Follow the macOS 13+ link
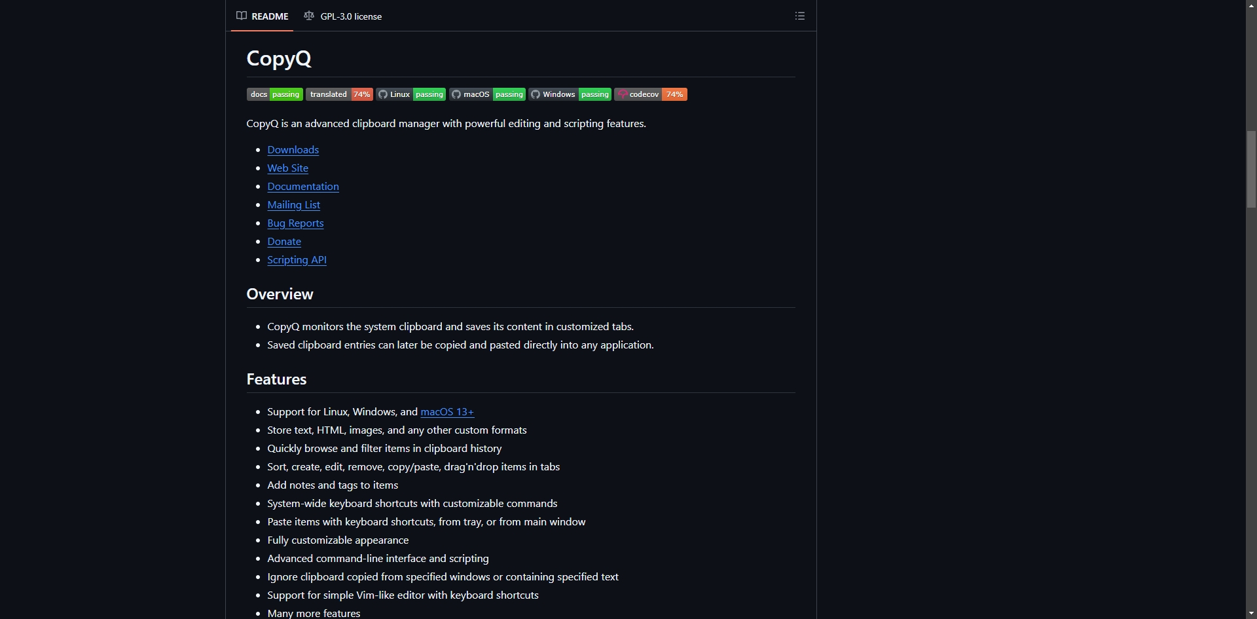1257x619 pixels. click(x=447, y=412)
